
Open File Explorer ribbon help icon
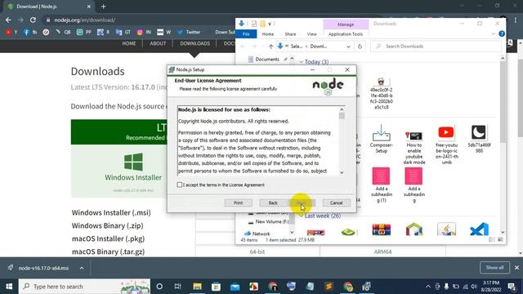[501, 33]
